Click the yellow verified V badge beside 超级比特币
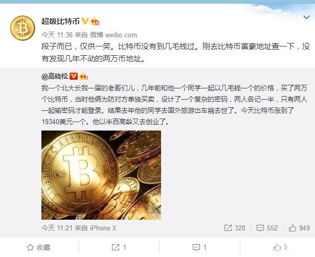The width and height of the screenshot is (315, 257). (85, 21)
